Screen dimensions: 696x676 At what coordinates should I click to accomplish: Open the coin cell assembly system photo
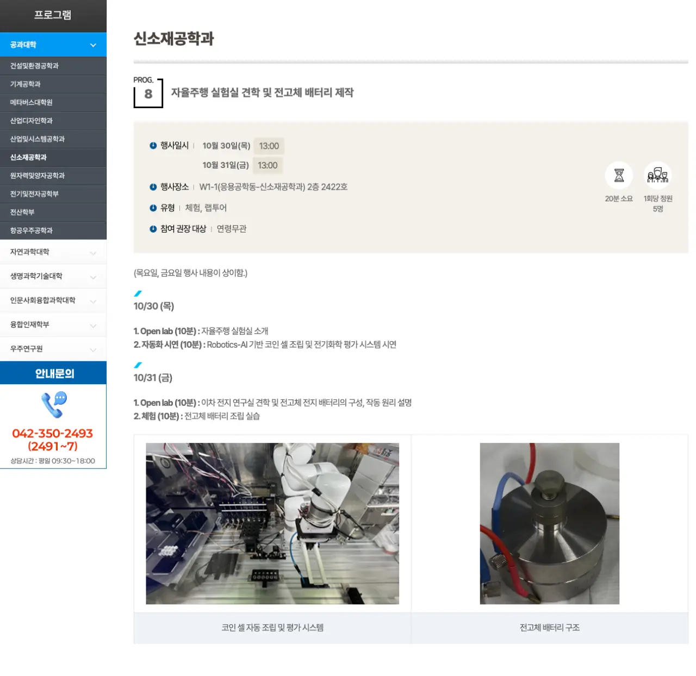pos(272,523)
